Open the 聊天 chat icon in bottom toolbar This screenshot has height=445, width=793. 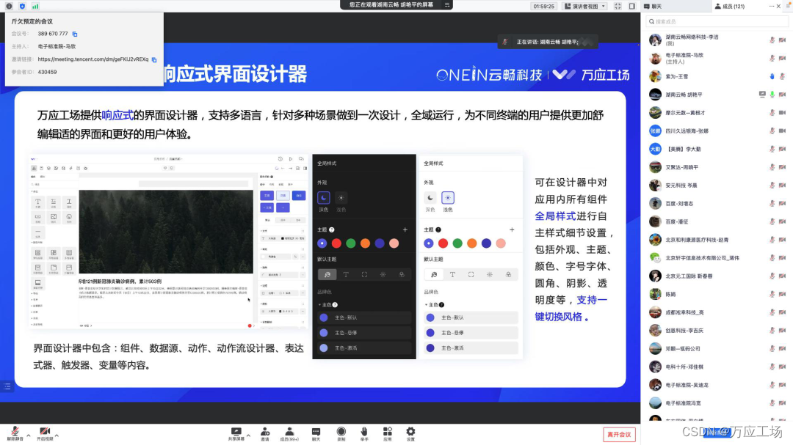tap(316, 432)
